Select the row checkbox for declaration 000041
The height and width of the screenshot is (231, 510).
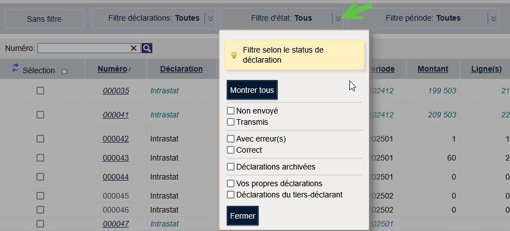(x=40, y=115)
